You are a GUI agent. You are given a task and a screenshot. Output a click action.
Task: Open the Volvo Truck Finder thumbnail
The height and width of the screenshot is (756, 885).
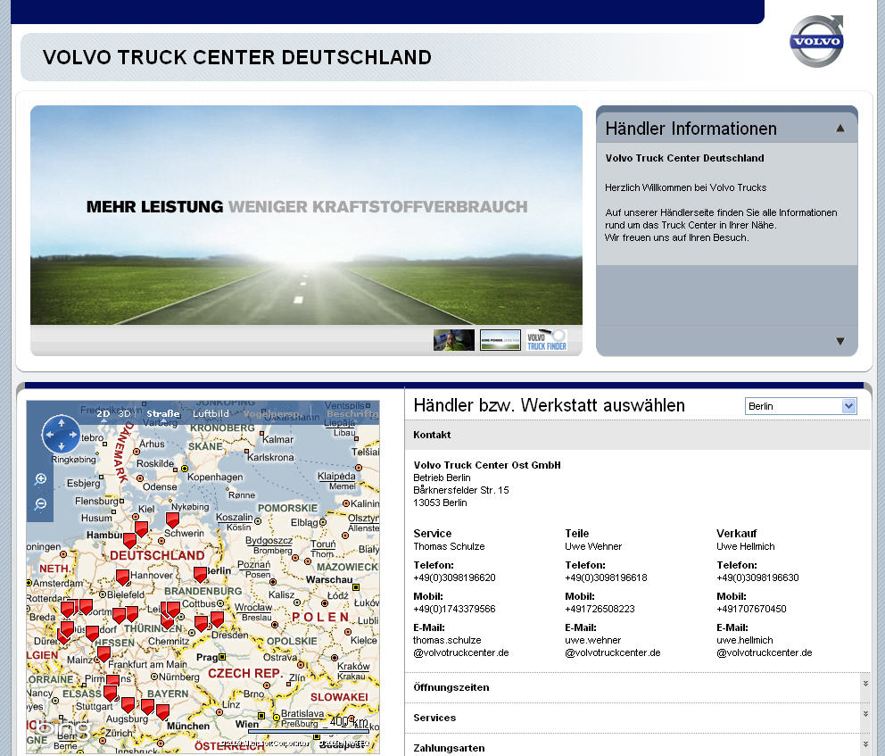[x=546, y=340]
